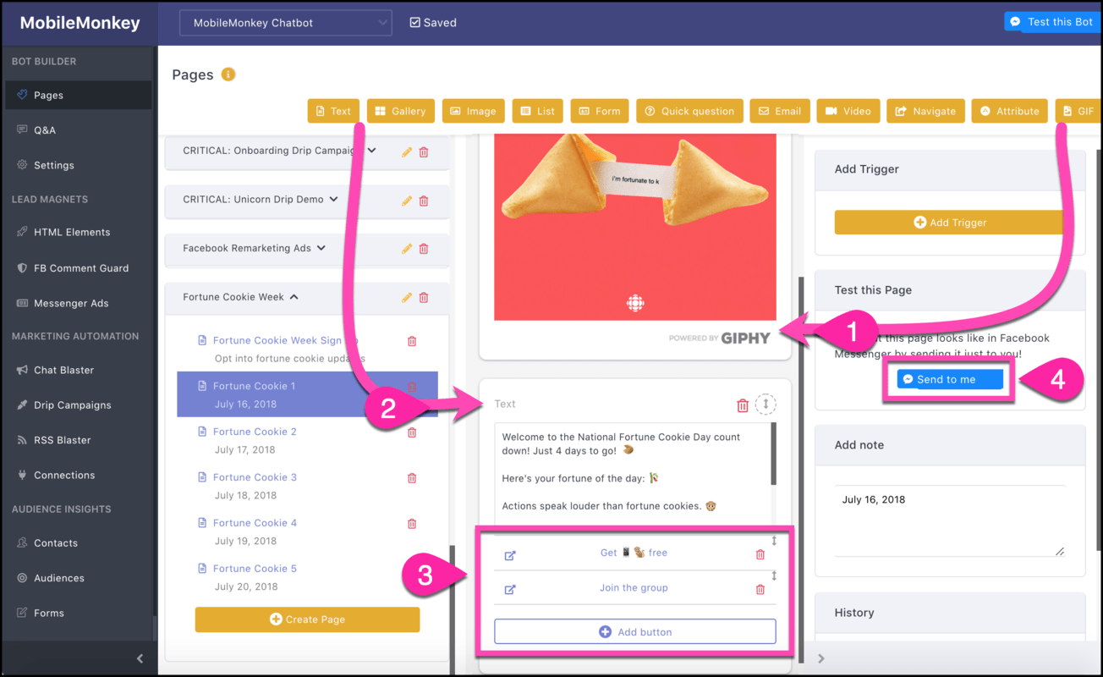
Task: Expand the Facebook Remarketing Ads folder
Action: [x=321, y=249]
